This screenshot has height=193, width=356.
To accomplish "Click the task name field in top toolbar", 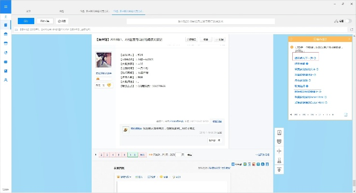I will [201, 21].
